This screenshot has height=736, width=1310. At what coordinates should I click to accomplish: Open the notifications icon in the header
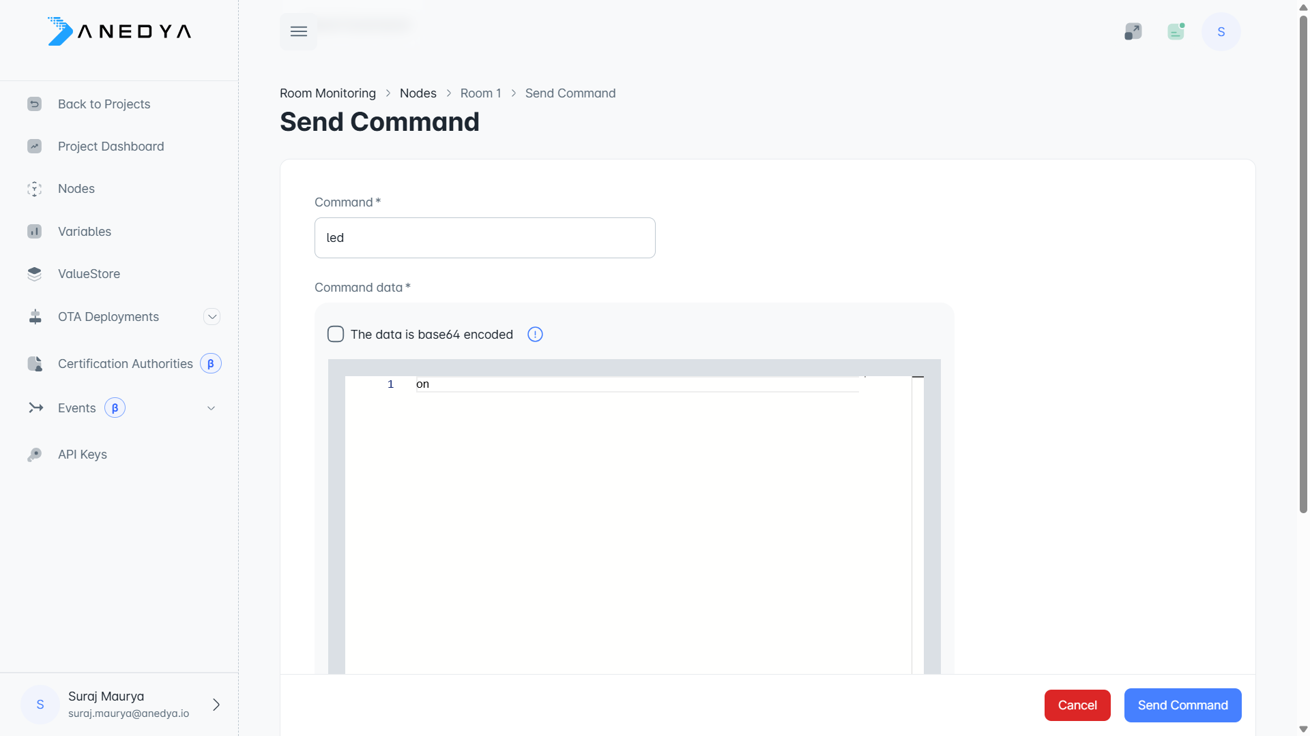point(1176,31)
